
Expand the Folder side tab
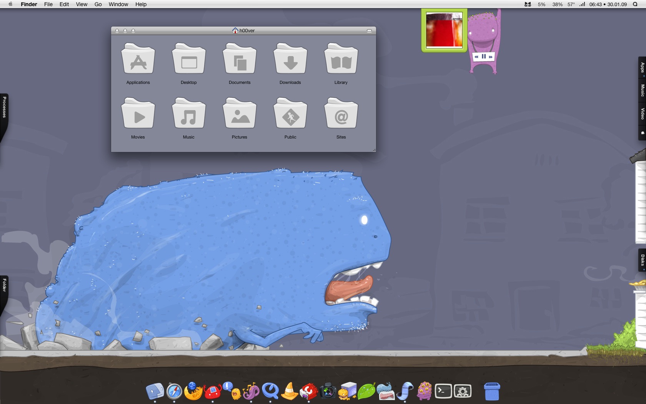tap(4, 285)
